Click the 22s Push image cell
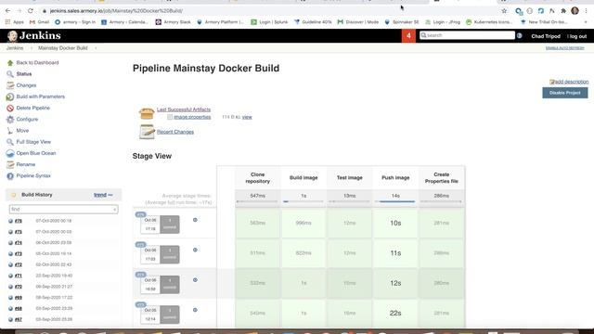 tap(395, 314)
